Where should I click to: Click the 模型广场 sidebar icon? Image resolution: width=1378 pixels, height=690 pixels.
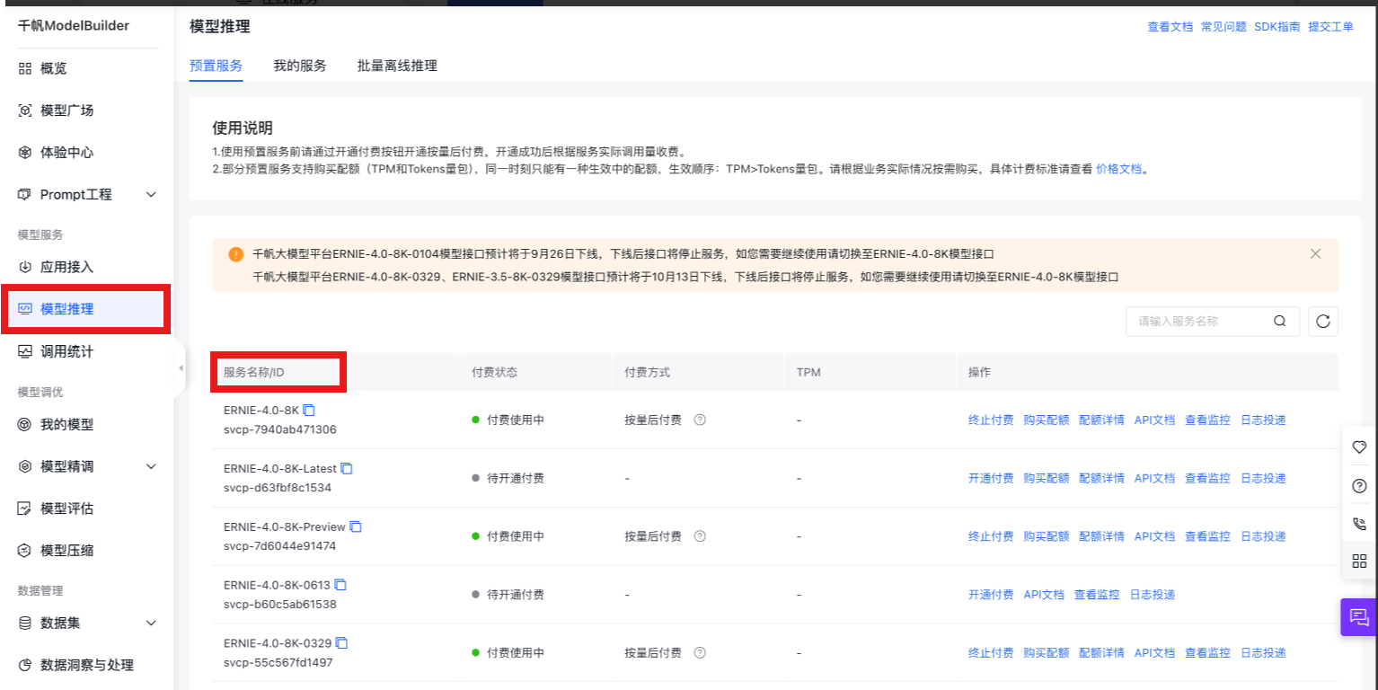point(25,111)
